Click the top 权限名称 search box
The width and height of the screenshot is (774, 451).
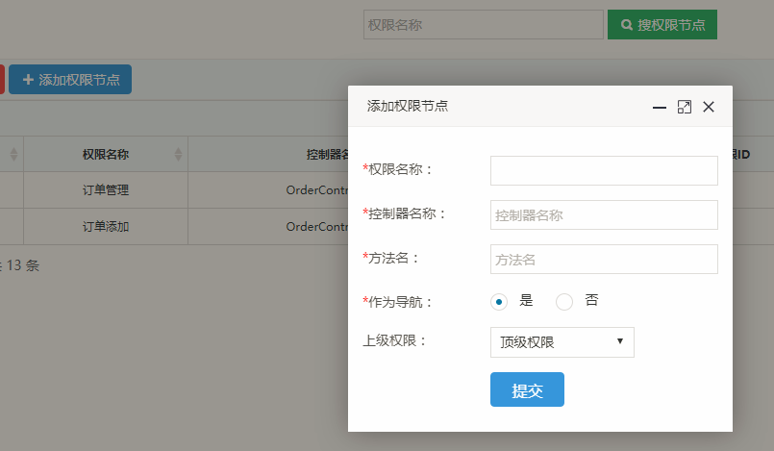tap(483, 25)
